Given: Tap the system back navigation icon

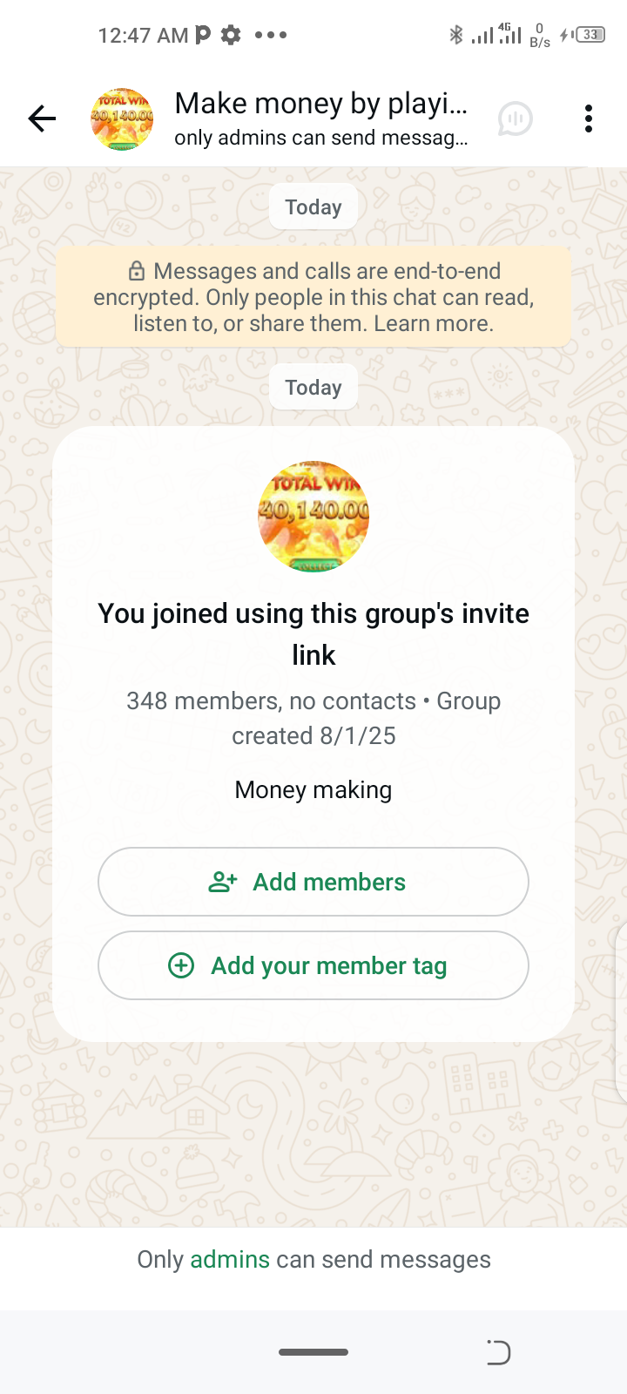Looking at the screenshot, I should [x=498, y=1352].
